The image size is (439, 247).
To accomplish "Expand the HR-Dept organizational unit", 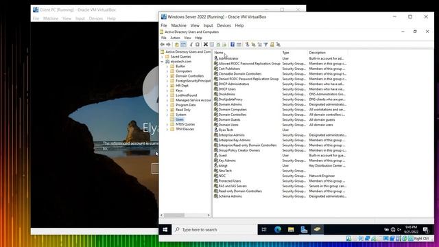I will (167, 86).
